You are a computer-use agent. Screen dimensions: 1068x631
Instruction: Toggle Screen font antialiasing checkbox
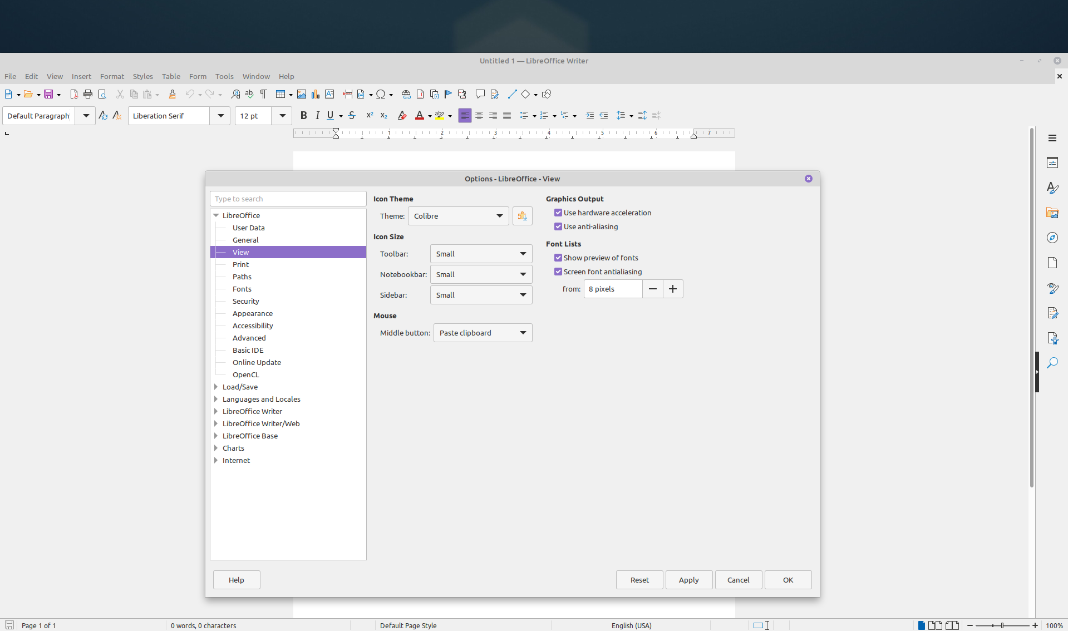[x=558, y=272]
